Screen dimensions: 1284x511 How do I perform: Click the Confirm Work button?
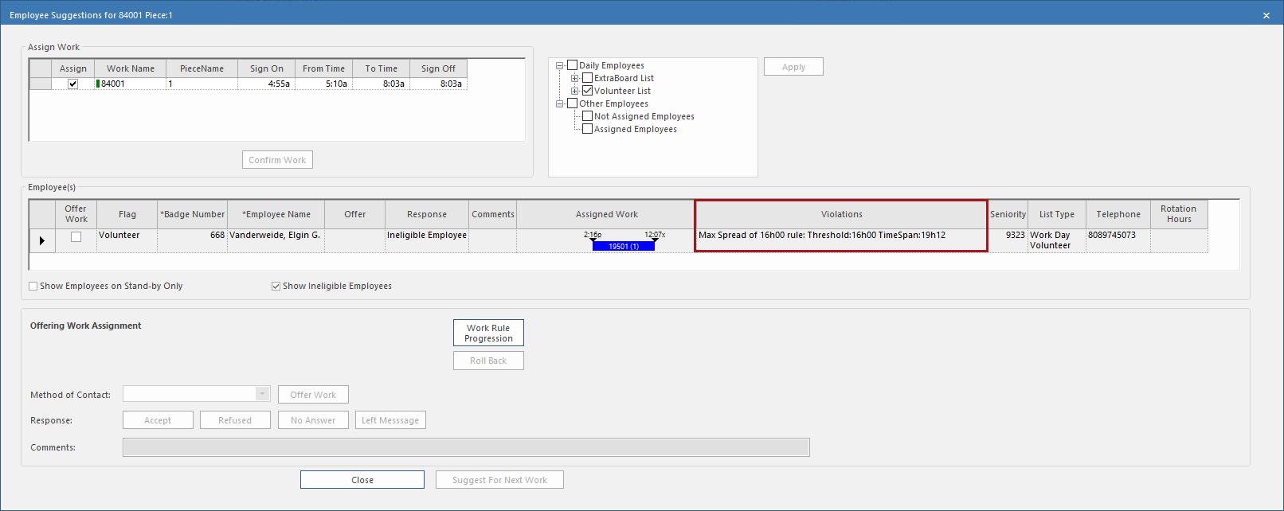(x=277, y=160)
